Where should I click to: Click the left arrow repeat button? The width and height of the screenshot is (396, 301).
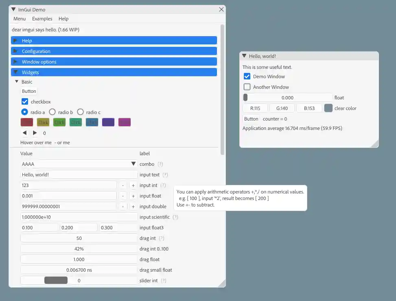(x=24, y=133)
